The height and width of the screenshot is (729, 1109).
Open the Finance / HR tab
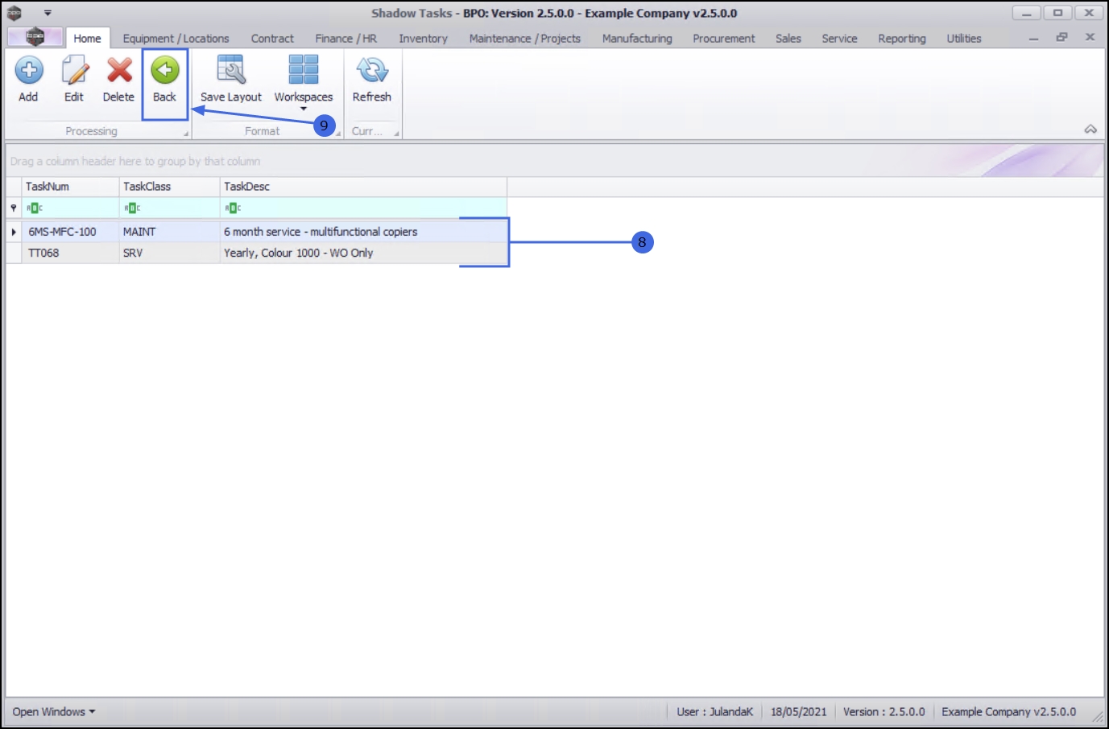pos(346,38)
